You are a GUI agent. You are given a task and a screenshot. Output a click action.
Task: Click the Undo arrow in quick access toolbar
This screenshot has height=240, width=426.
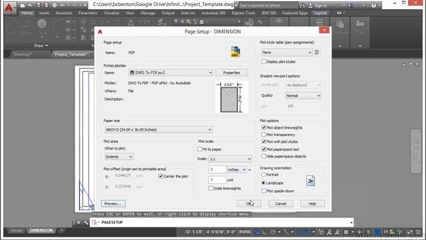[x=63, y=5]
